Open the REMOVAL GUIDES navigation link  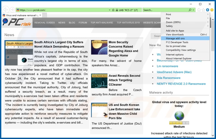[45, 23]
